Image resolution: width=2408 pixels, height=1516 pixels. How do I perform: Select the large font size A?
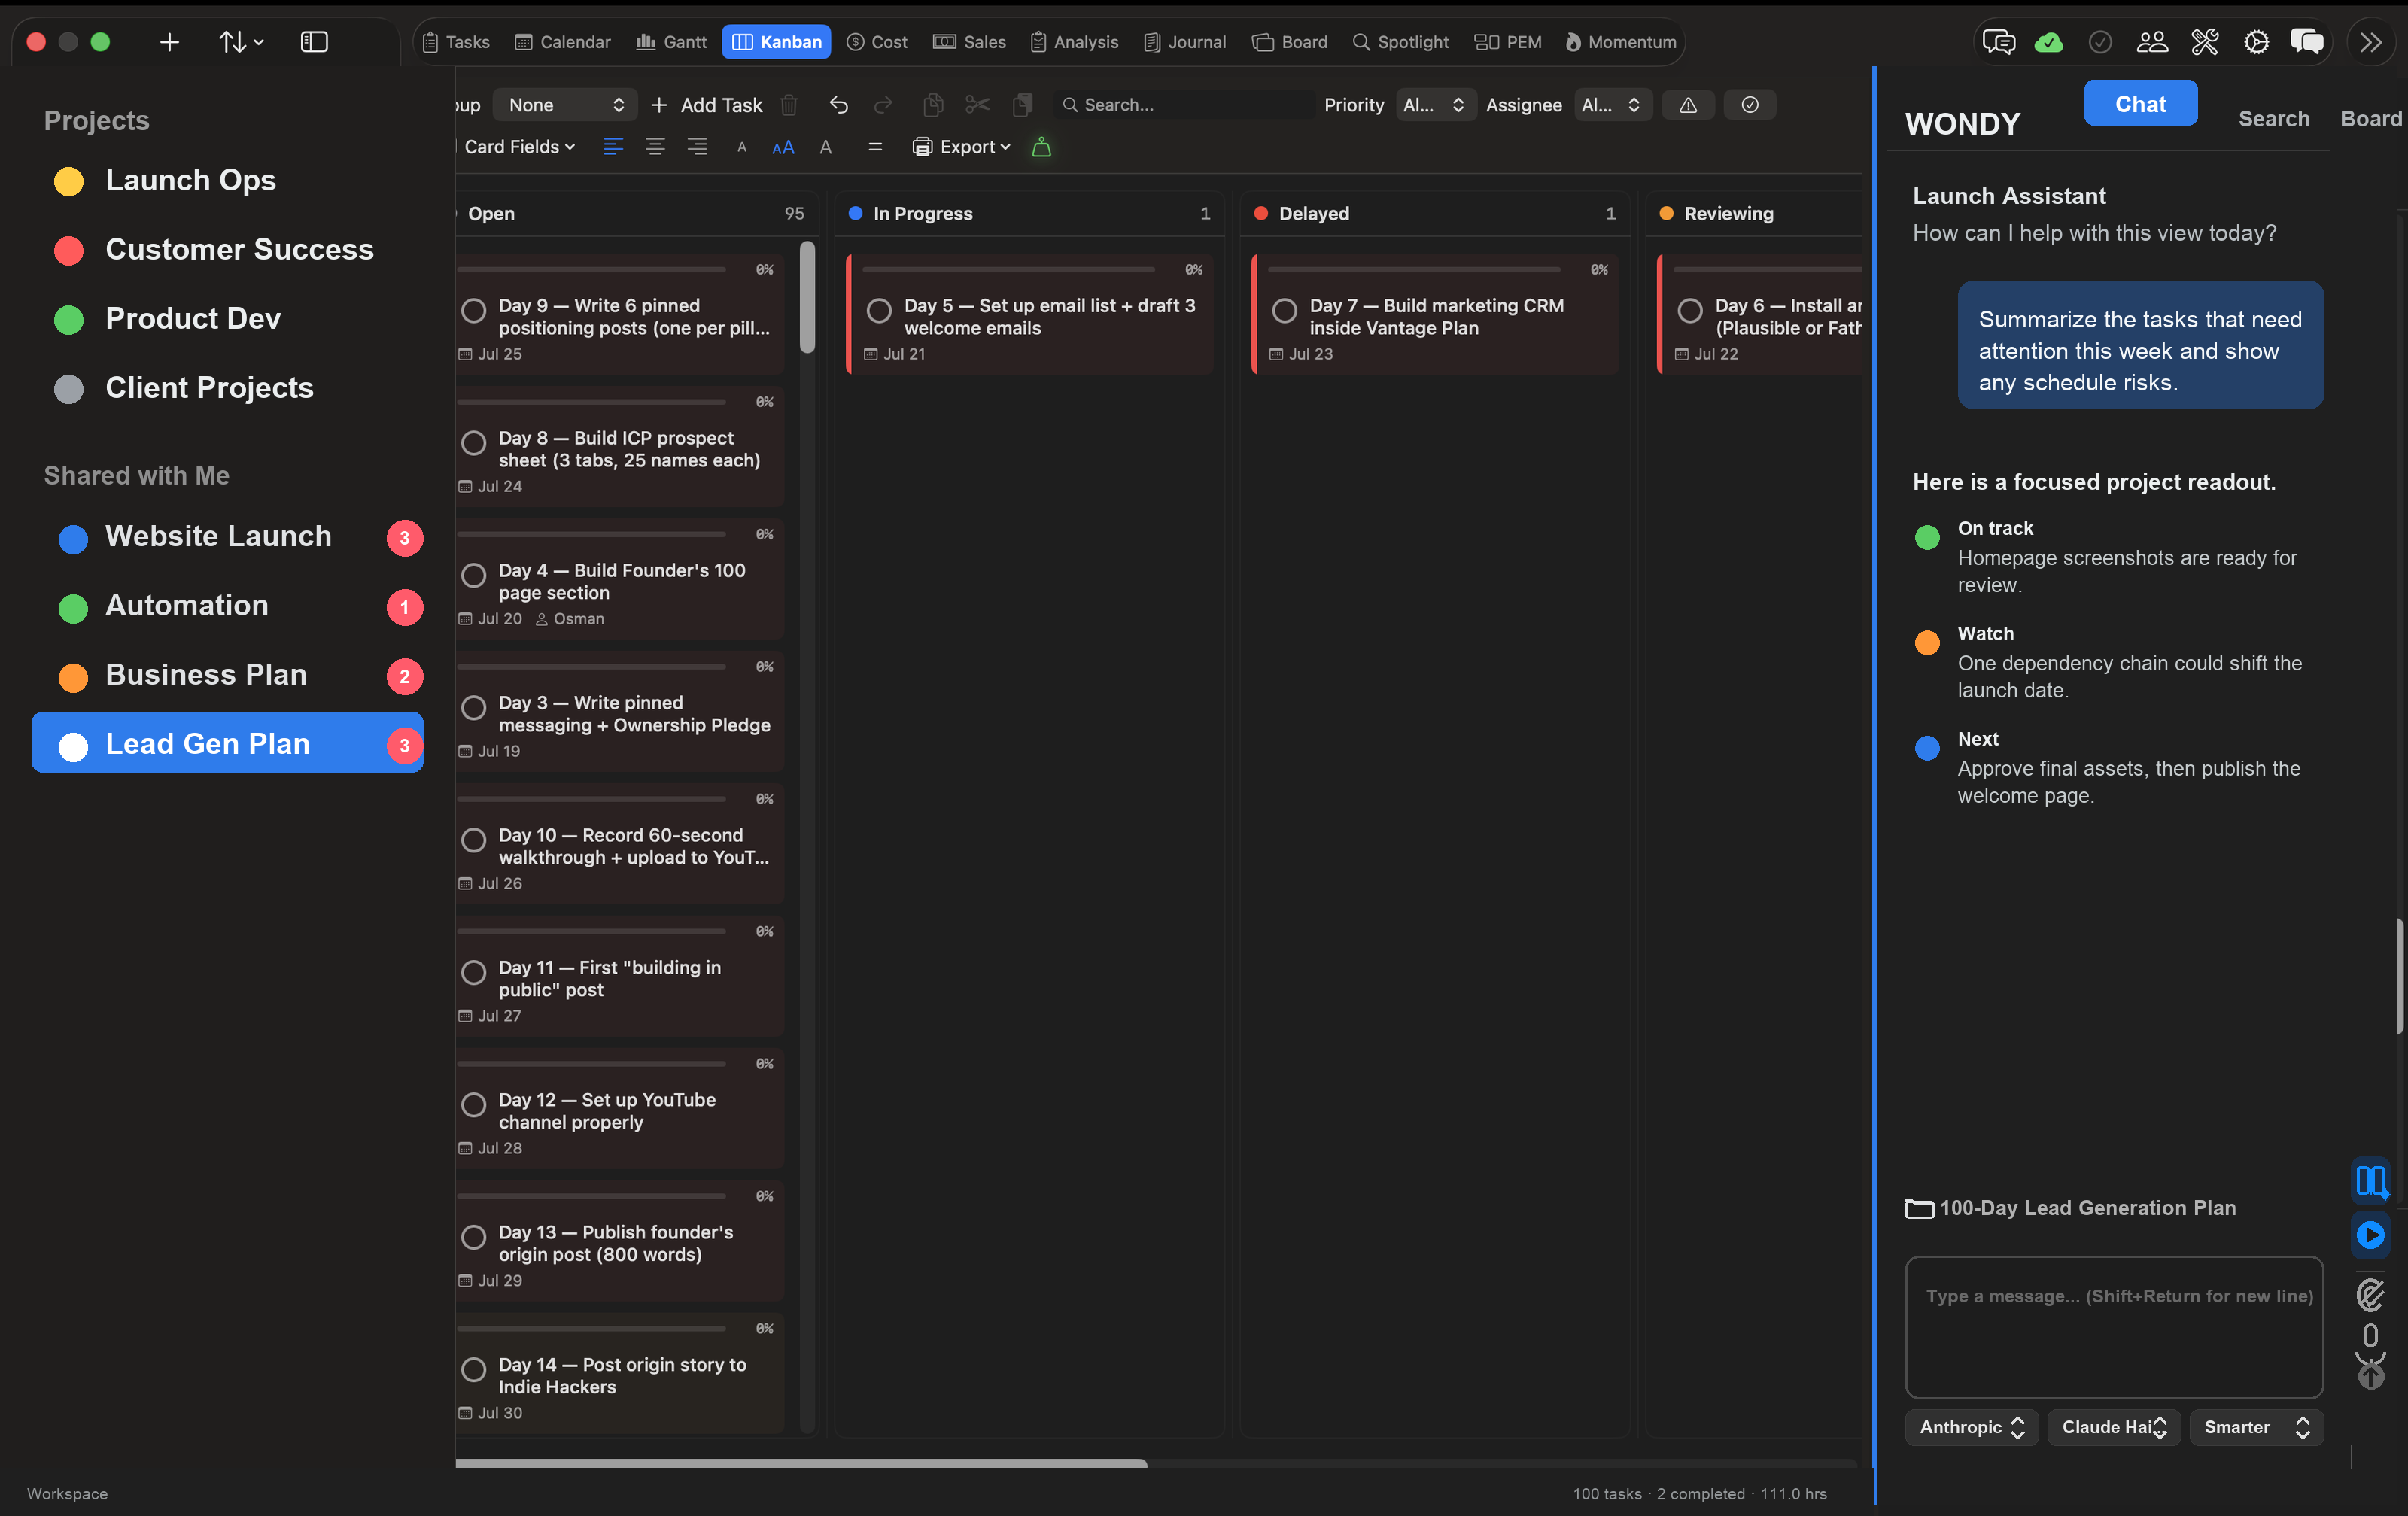pos(826,147)
